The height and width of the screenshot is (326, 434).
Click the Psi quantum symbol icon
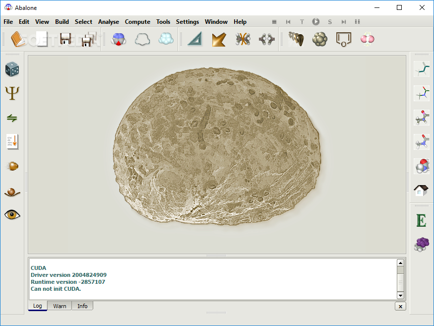click(x=12, y=93)
